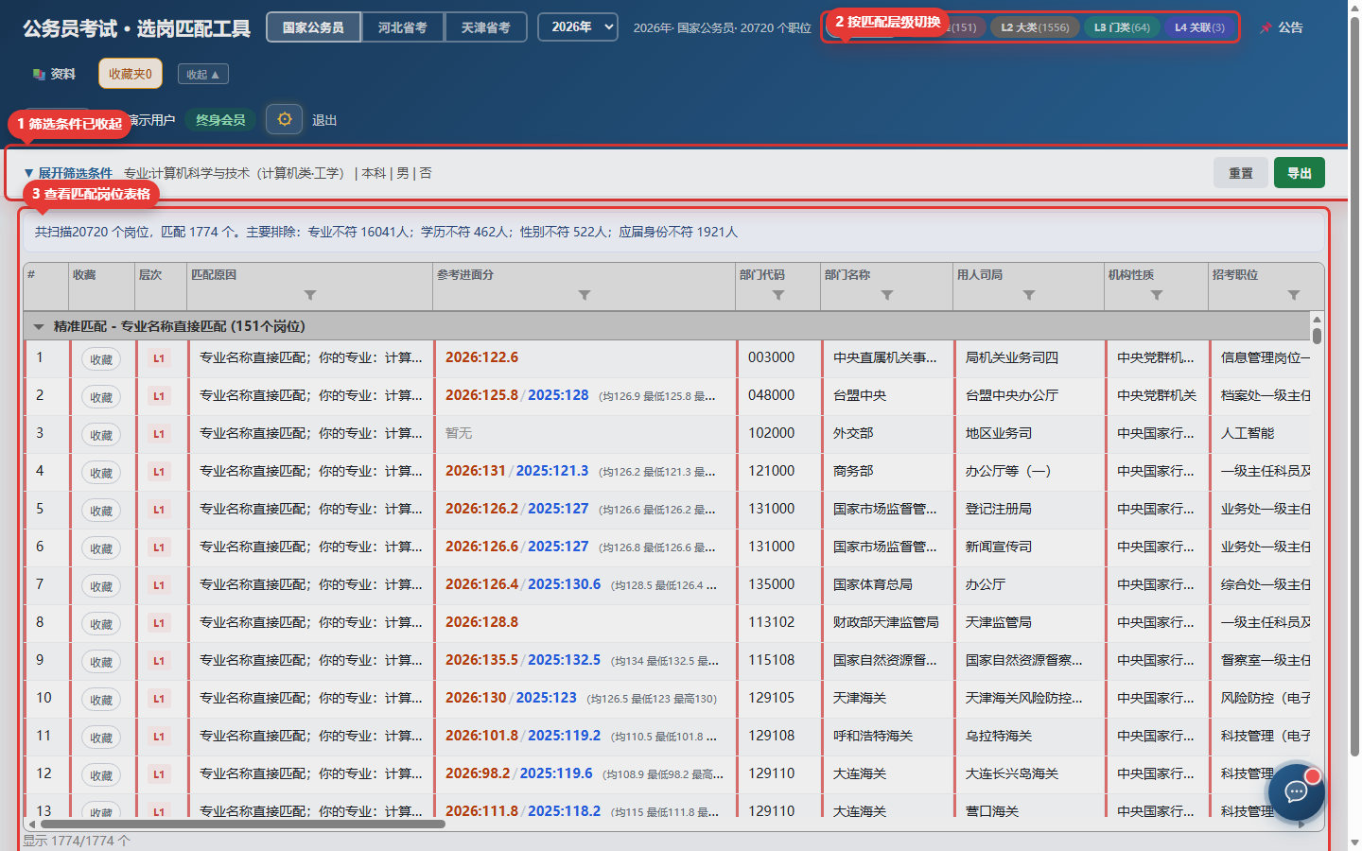Open the settings gear icon
Image resolution: width=1362 pixels, height=851 pixels.
point(284,119)
